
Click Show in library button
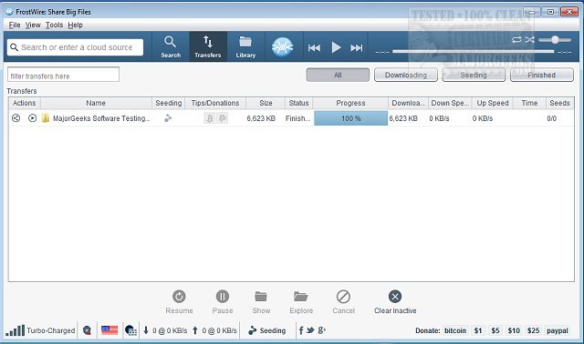pyautogui.click(x=261, y=301)
